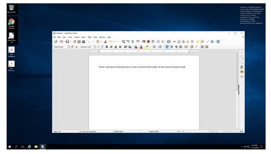This screenshot has height=154, width=271.
Task: Toggle Strikethrough formatting
Action: click(x=120, y=47)
